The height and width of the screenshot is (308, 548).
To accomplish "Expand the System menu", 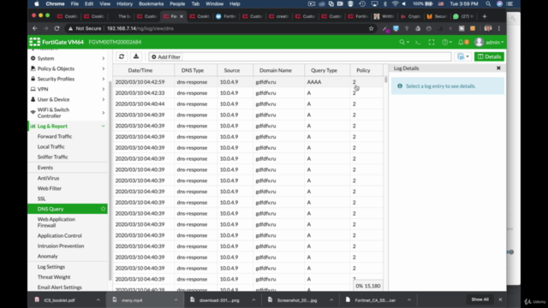I will 68,58.
